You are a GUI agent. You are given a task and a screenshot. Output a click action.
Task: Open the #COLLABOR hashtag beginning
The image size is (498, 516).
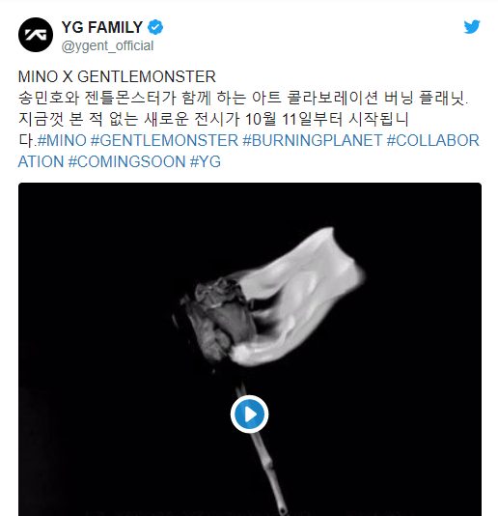433,140
